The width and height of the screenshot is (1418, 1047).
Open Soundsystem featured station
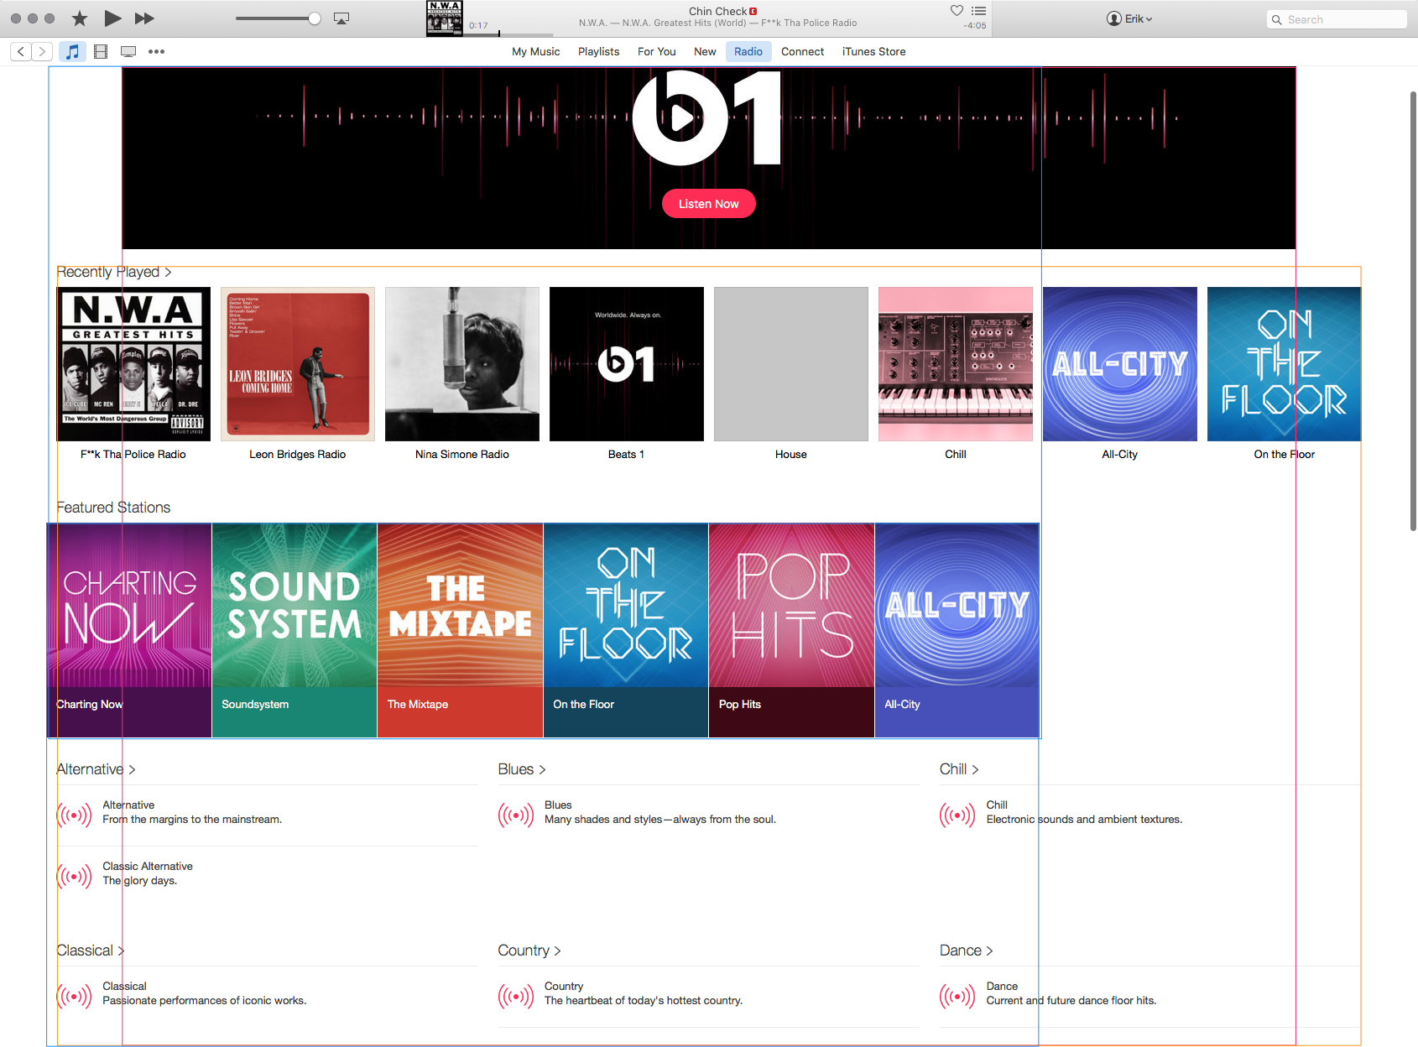[295, 631]
